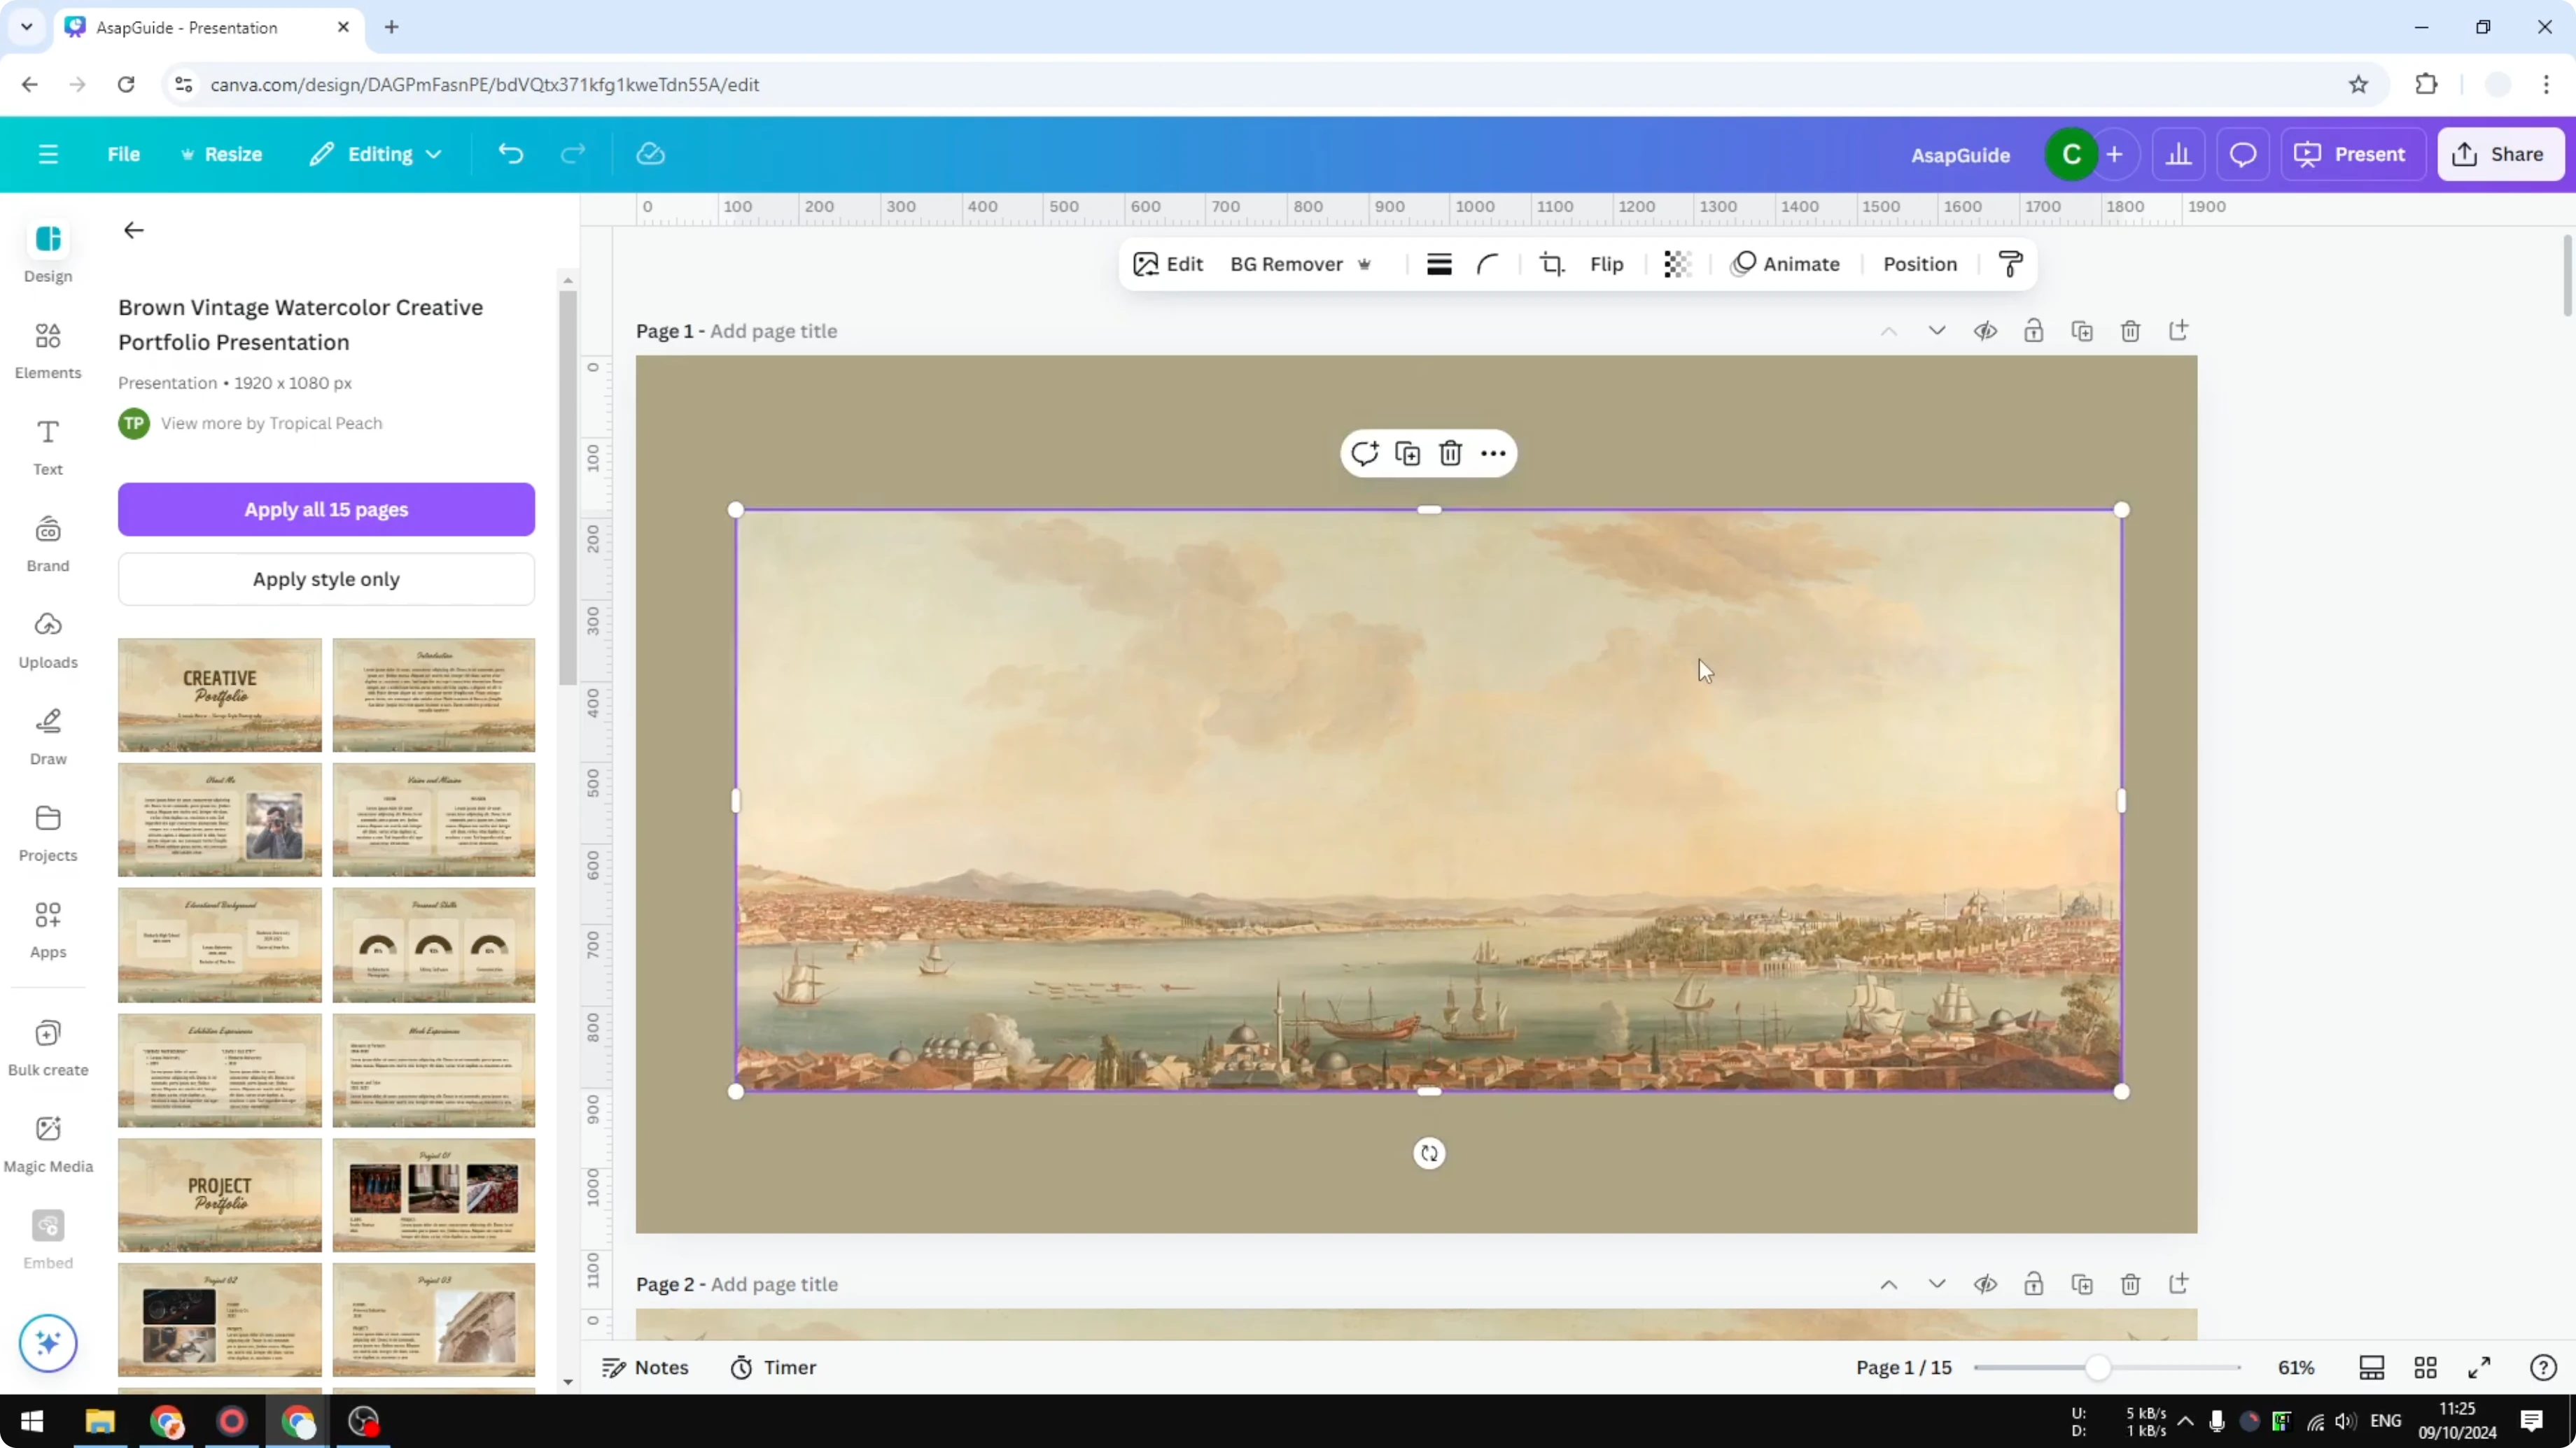Delete the selected image via floating toolbar
The width and height of the screenshot is (2576, 1448).
[x=1450, y=454]
